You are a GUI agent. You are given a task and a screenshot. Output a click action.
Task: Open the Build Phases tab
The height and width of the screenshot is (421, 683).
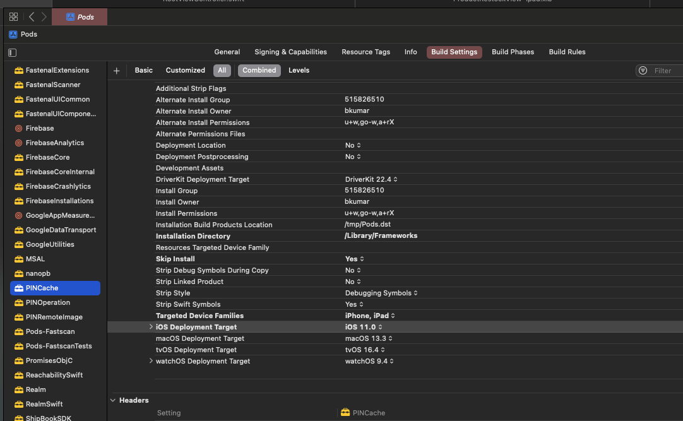click(x=513, y=52)
